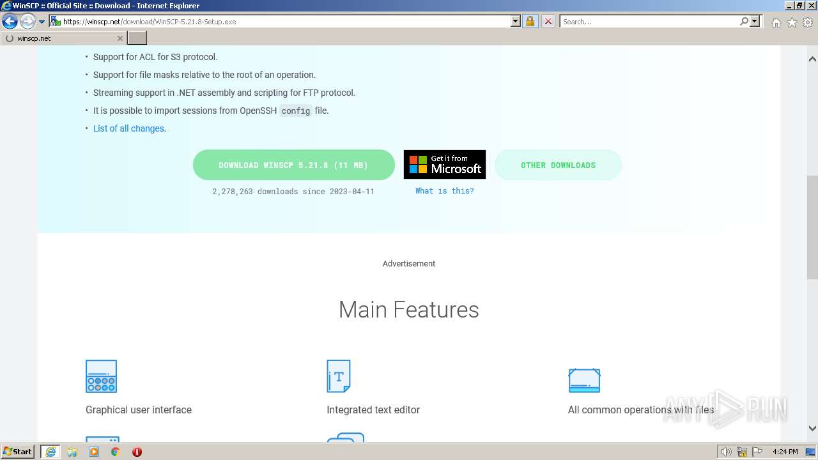
Task: Go forward with the browser Forward arrow
Action: (x=27, y=22)
